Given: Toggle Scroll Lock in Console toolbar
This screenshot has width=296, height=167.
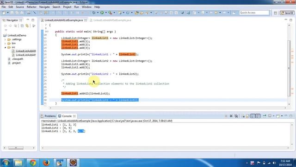Looking at the screenshot, I should pos(247,116).
